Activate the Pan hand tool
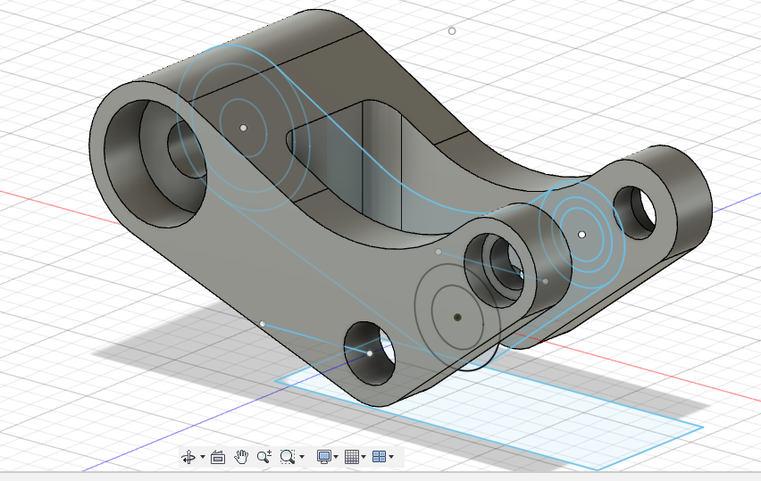761x481 pixels. coord(241,457)
